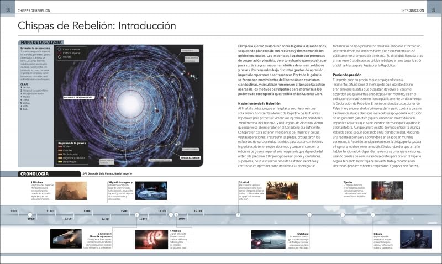The height and width of the screenshot is (264, 442).
Task: Open the Jedha event thumbnail image
Action: [x=387, y=190]
